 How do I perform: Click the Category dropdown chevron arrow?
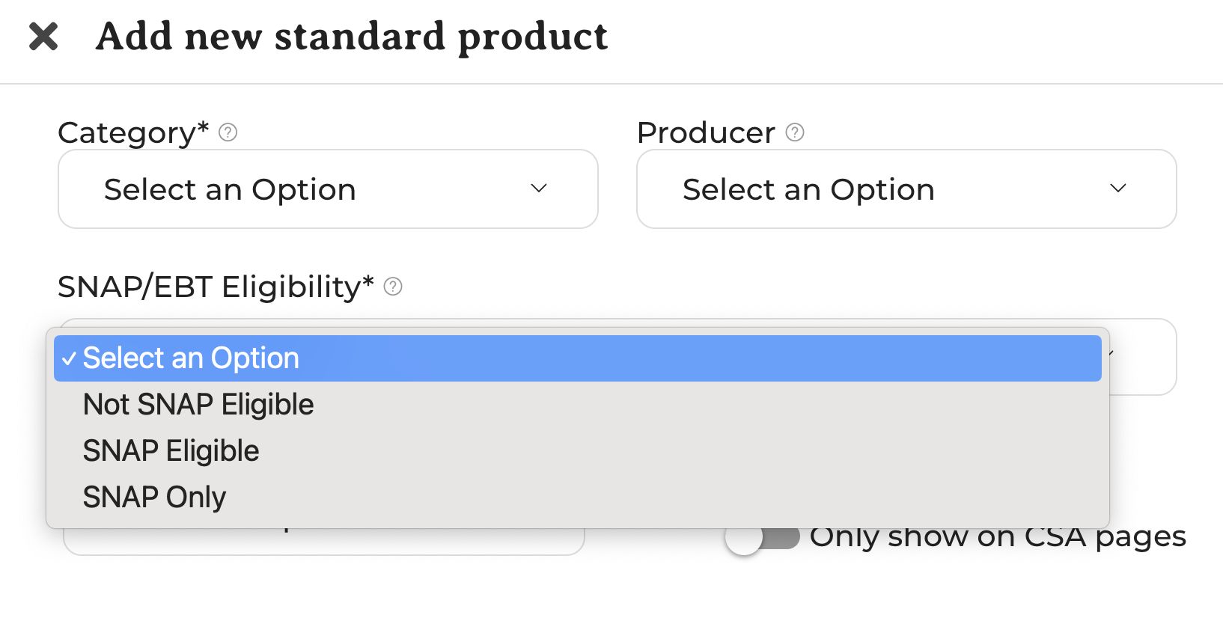tap(539, 189)
